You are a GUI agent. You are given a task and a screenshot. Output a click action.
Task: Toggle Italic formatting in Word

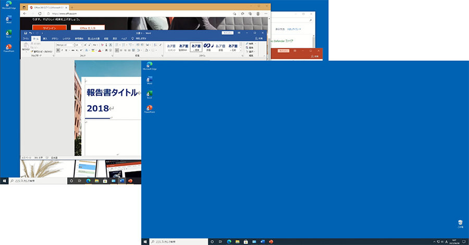point(62,50)
